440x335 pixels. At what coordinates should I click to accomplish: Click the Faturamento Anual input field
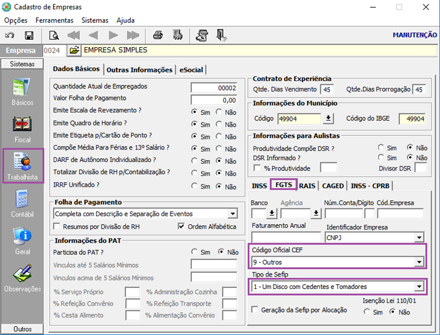286,238
